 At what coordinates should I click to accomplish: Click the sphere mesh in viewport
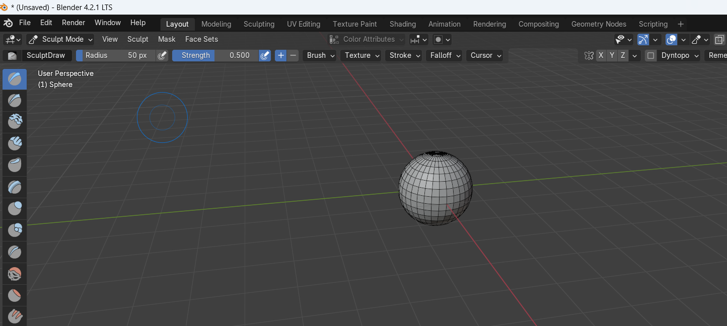(x=435, y=188)
